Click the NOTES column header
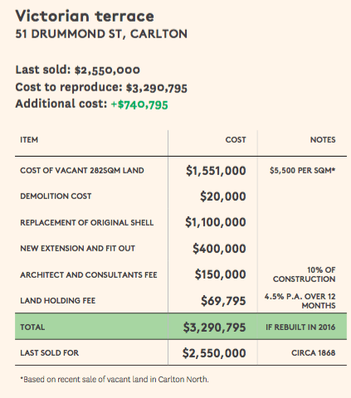 [x=323, y=140]
